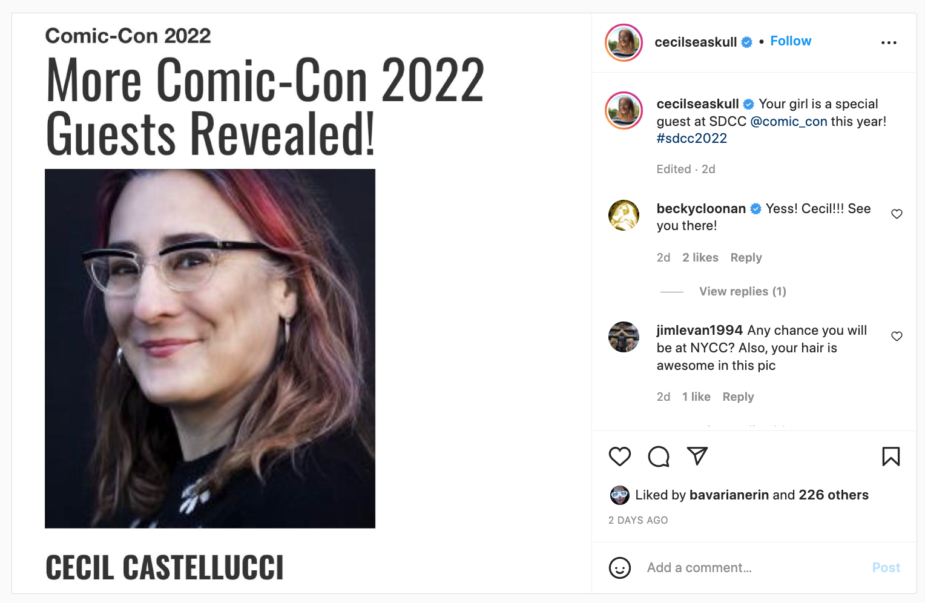Reply to jimlevan1994's comment
The image size is (925, 603).
738,397
